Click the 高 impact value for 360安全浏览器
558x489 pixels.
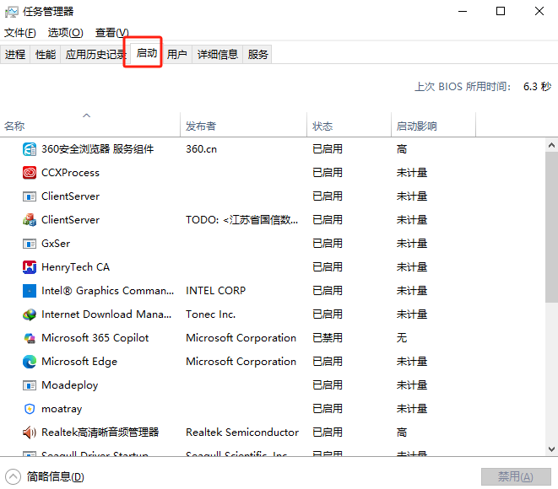click(402, 149)
